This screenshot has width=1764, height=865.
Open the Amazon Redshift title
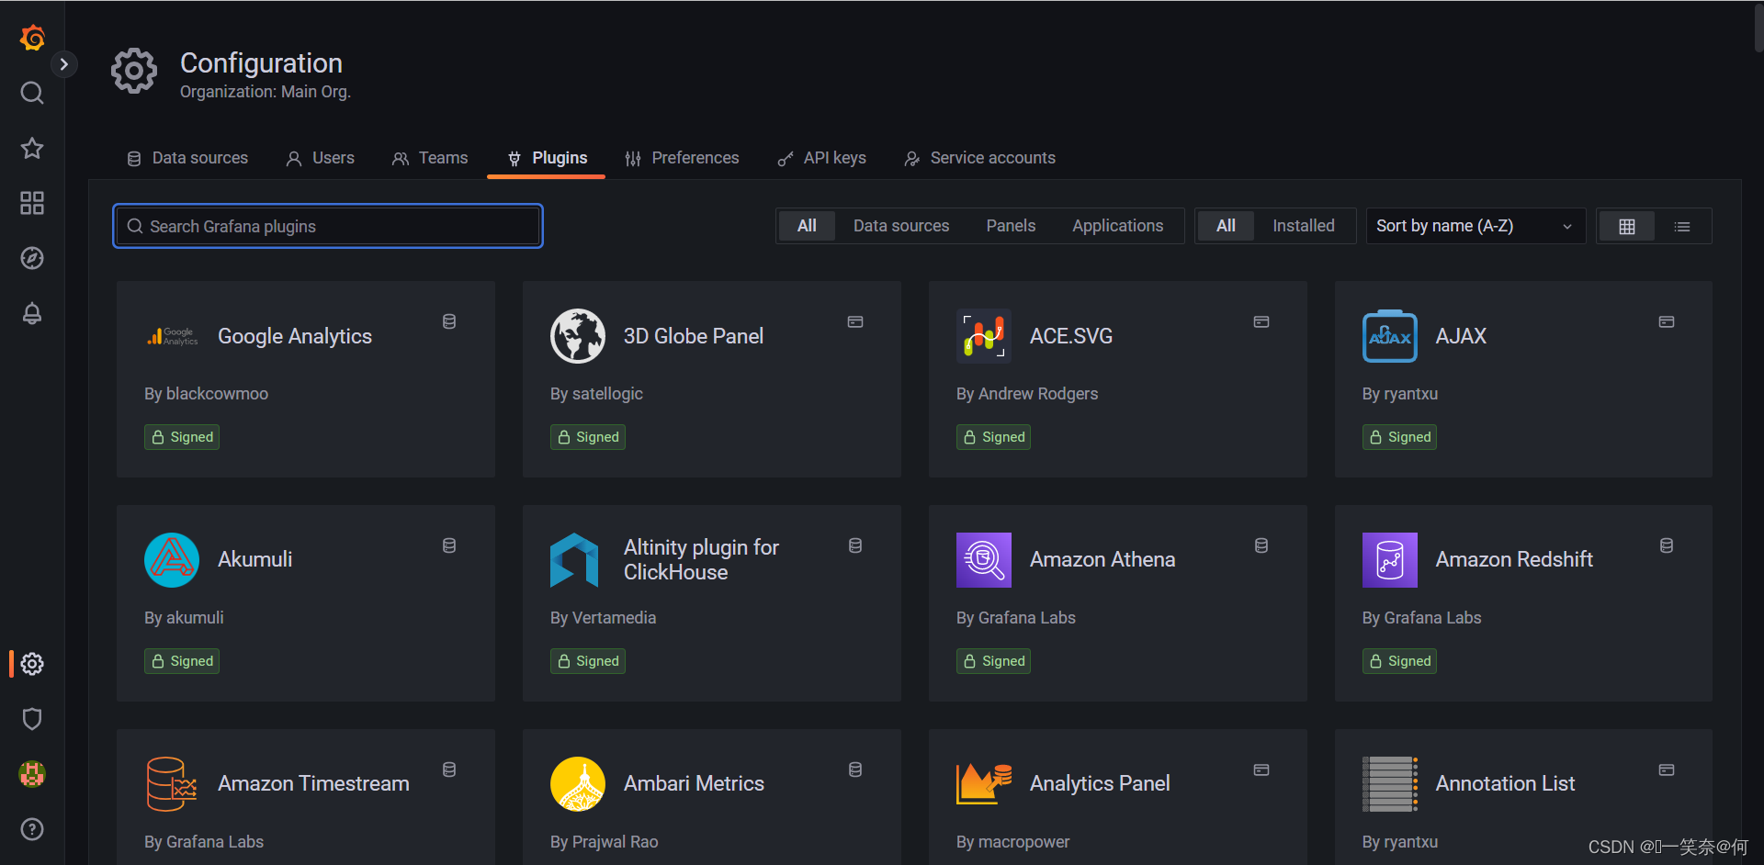[1514, 559]
